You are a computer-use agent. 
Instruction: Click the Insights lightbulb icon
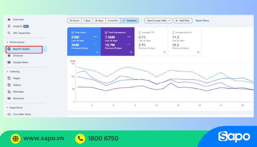click(x=9, y=26)
